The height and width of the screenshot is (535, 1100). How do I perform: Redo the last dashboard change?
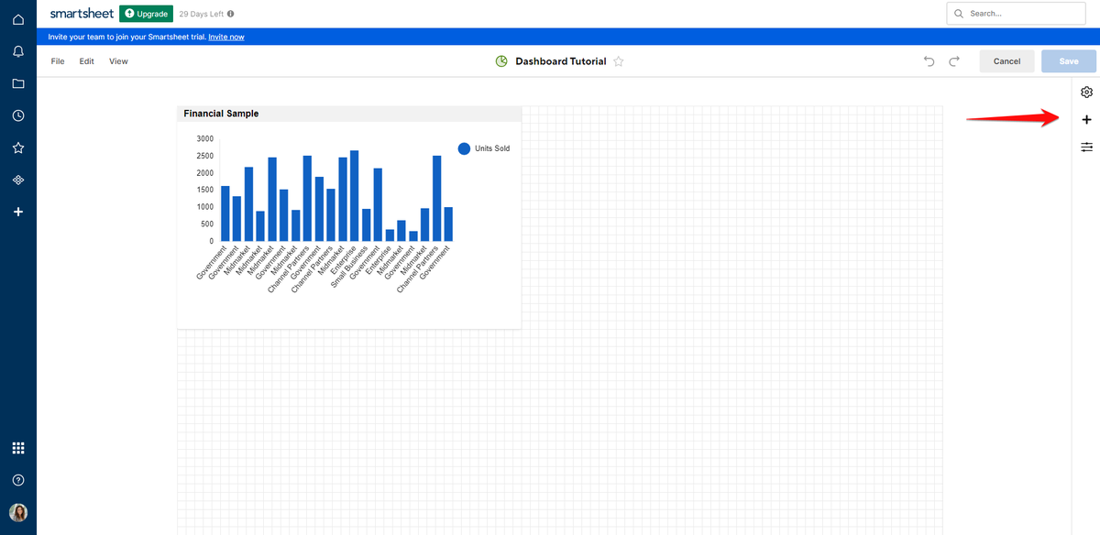(954, 60)
